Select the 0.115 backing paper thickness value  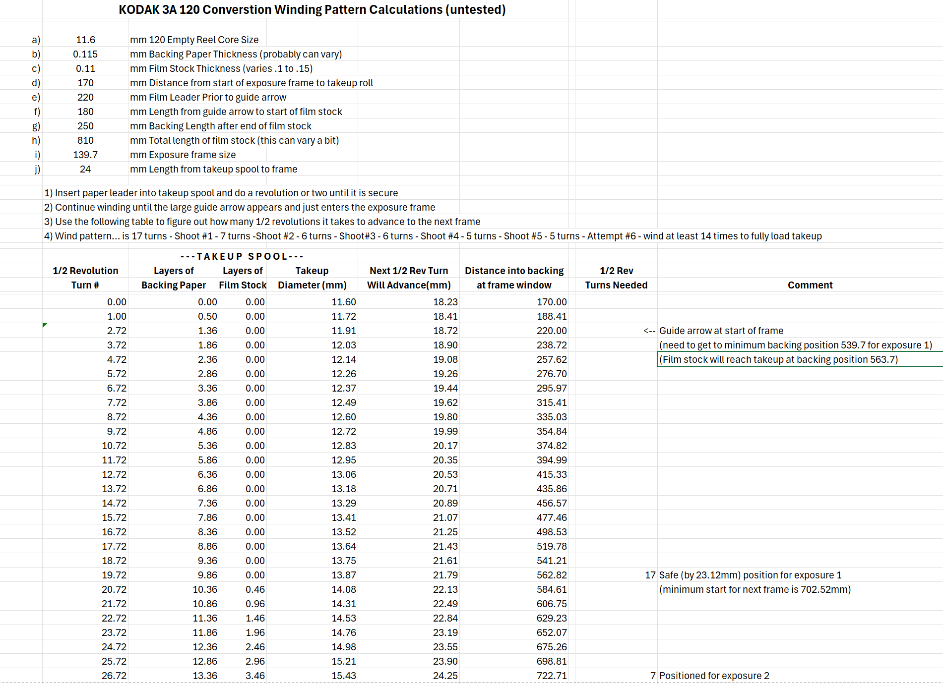[x=85, y=54]
